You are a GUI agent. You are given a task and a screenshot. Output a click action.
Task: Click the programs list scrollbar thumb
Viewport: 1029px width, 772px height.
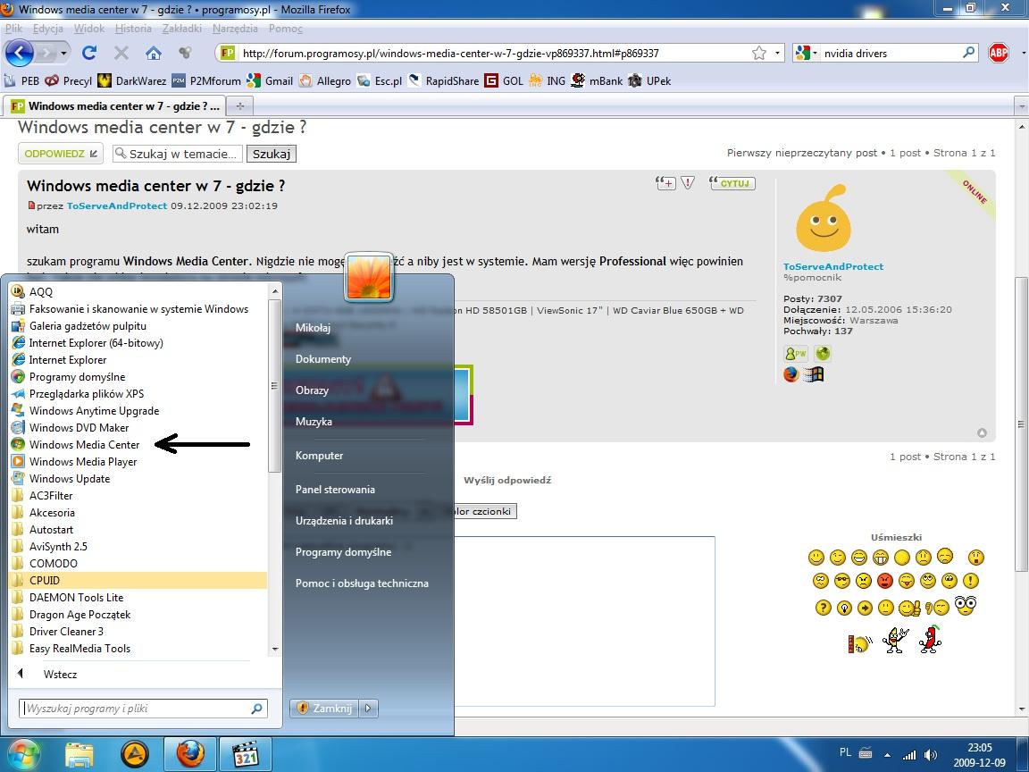coord(274,385)
